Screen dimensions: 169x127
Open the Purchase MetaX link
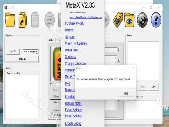[x=74, y=23]
